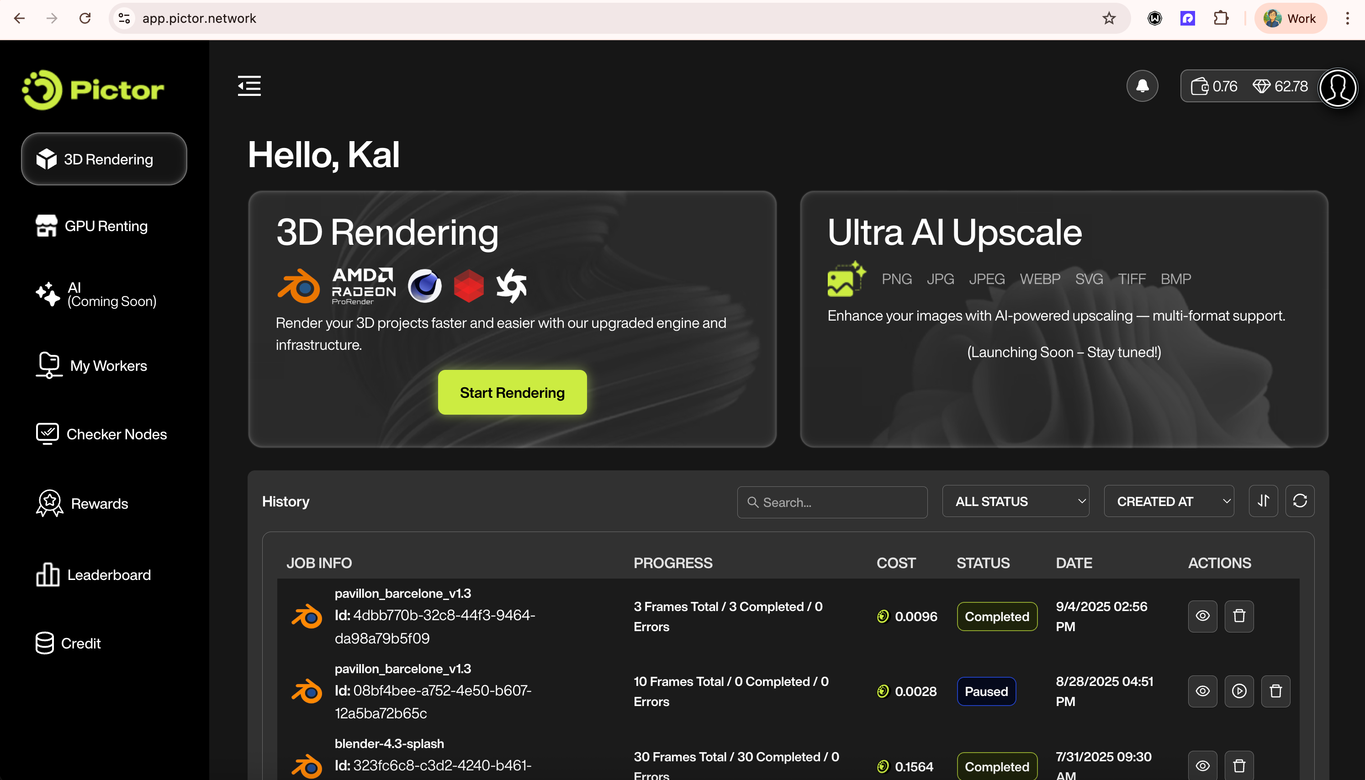Refresh the History list

1300,501
